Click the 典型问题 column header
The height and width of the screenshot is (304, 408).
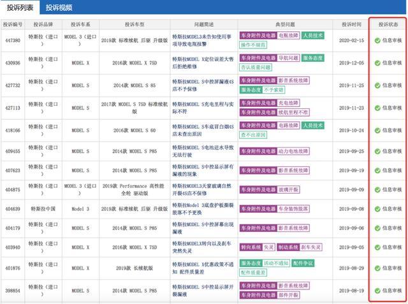[x=285, y=24]
